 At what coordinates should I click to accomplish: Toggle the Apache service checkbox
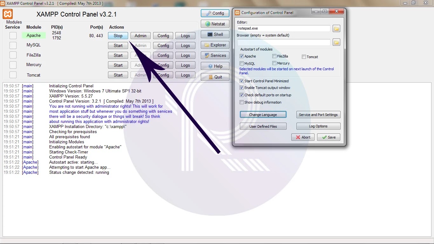click(x=13, y=36)
